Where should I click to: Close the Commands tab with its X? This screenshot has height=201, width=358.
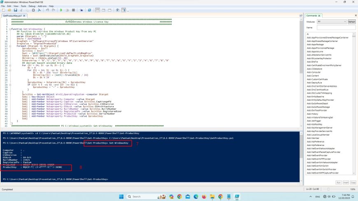(x=319, y=16)
